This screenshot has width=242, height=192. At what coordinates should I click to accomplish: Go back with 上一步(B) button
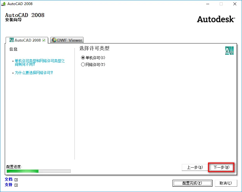coord(195,167)
